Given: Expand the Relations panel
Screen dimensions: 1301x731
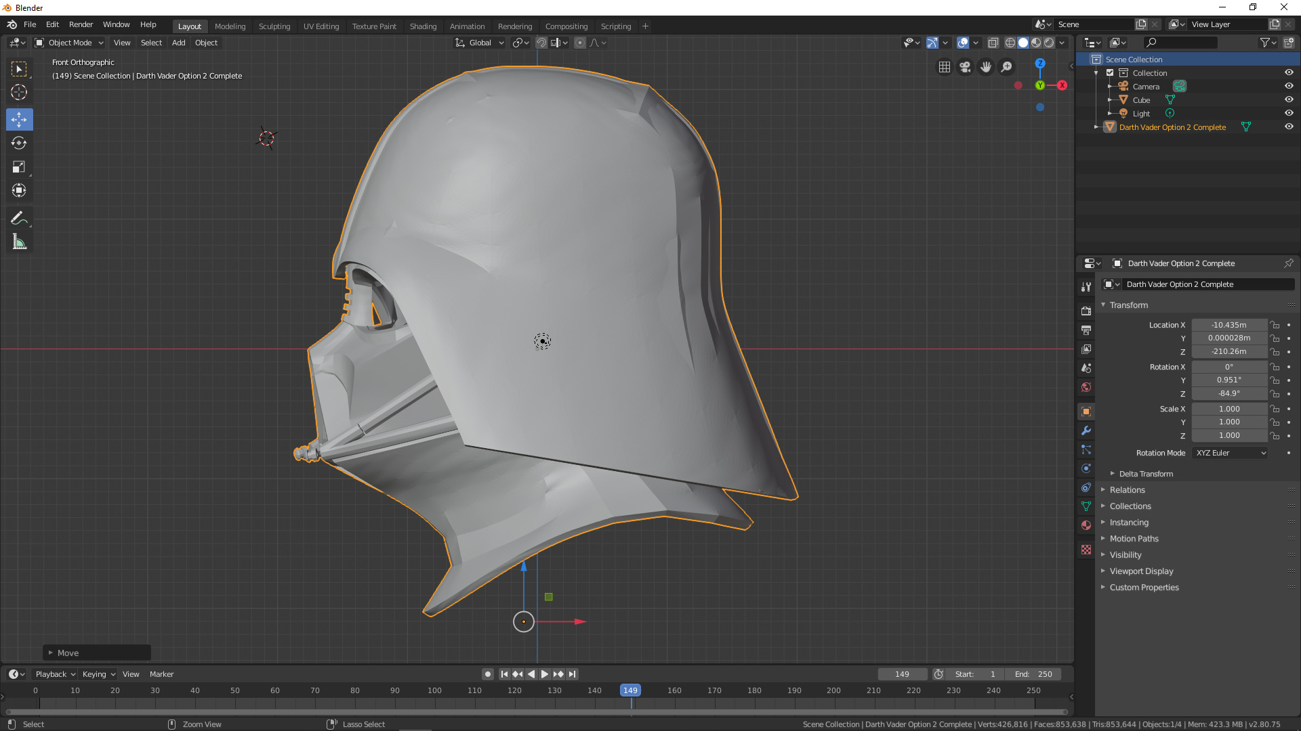Looking at the screenshot, I should (1127, 490).
